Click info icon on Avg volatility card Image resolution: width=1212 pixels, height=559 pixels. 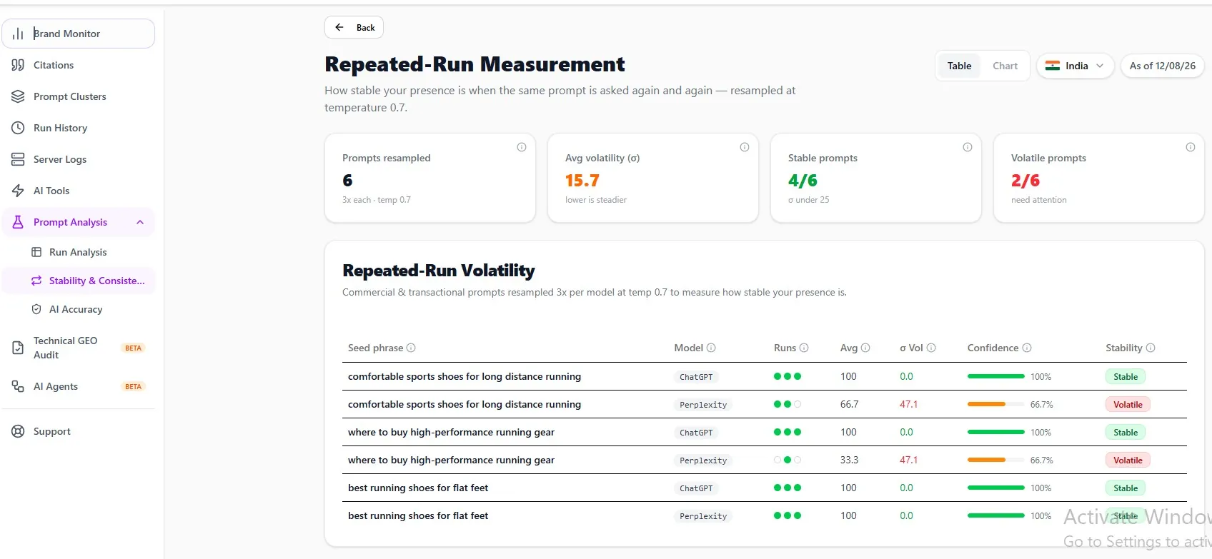pyautogui.click(x=745, y=147)
